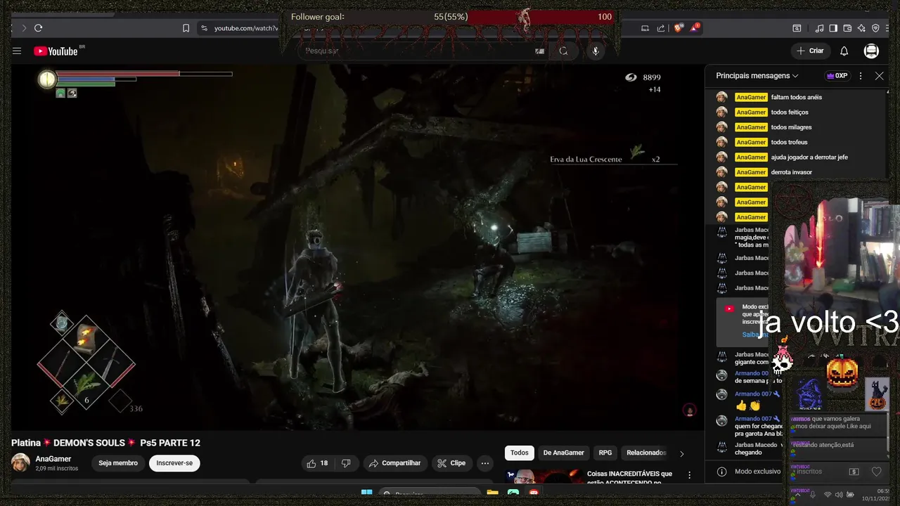The height and width of the screenshot is (506, 900).
Task: Open the install/cast screen icon in address bar
Action: pos(645,28)
